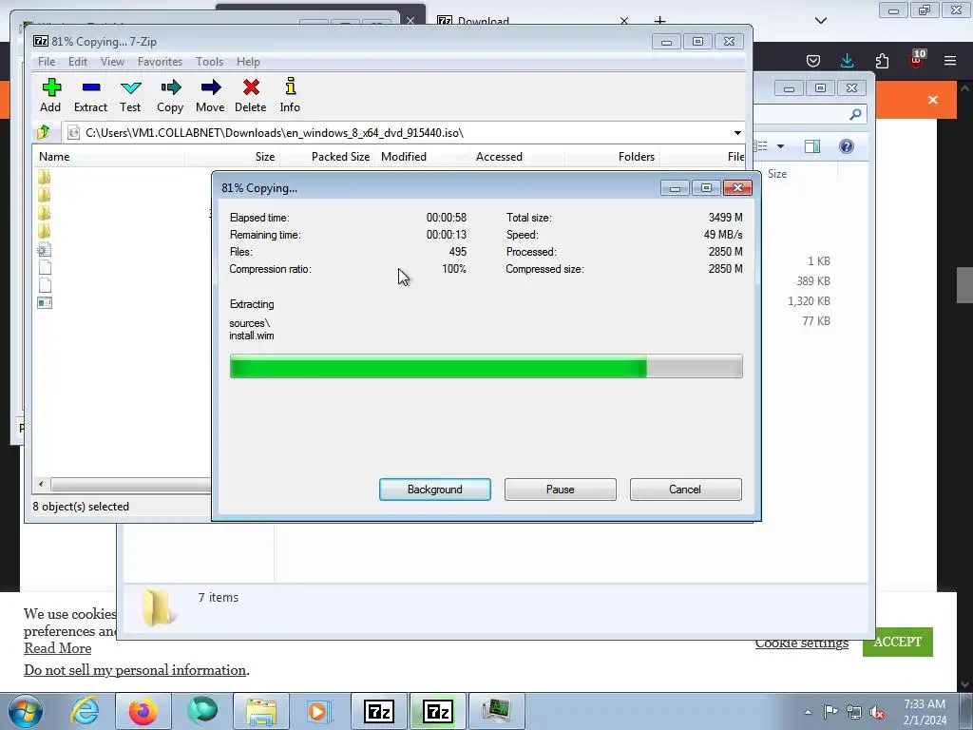Click the Delete toolbar icon
This screenshot has height=730, width=973.
click(251, 95)
